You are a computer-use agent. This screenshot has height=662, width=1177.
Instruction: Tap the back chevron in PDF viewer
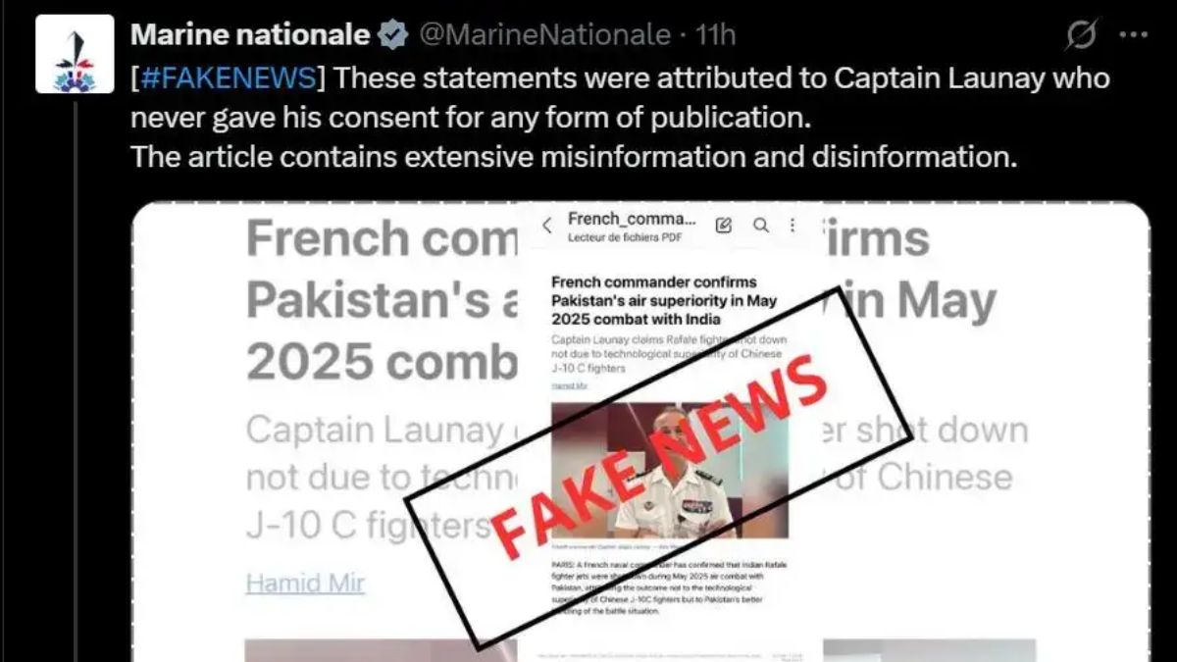pyautogui.click(x=547, y=226)
